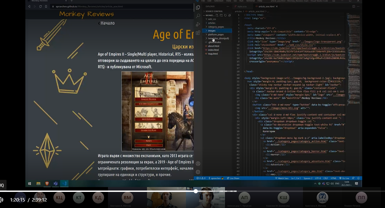The image size is (385, 208).
Task: Open VS Code from taskbar
Action: click(x=64, y=184)
